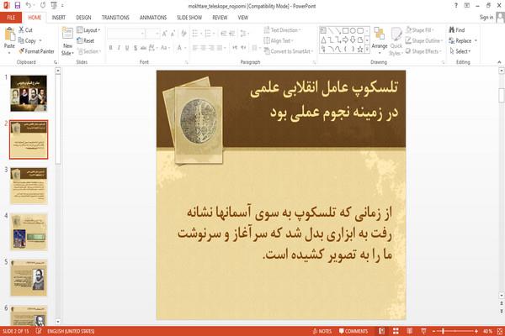Open the font size combo box
Screen dimensions: 505x336
tap(152, 34)
